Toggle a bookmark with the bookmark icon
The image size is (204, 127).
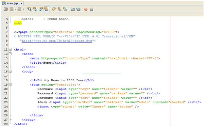(65, 9)
